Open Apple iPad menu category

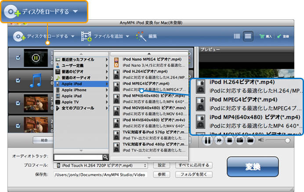click(81, 96)
